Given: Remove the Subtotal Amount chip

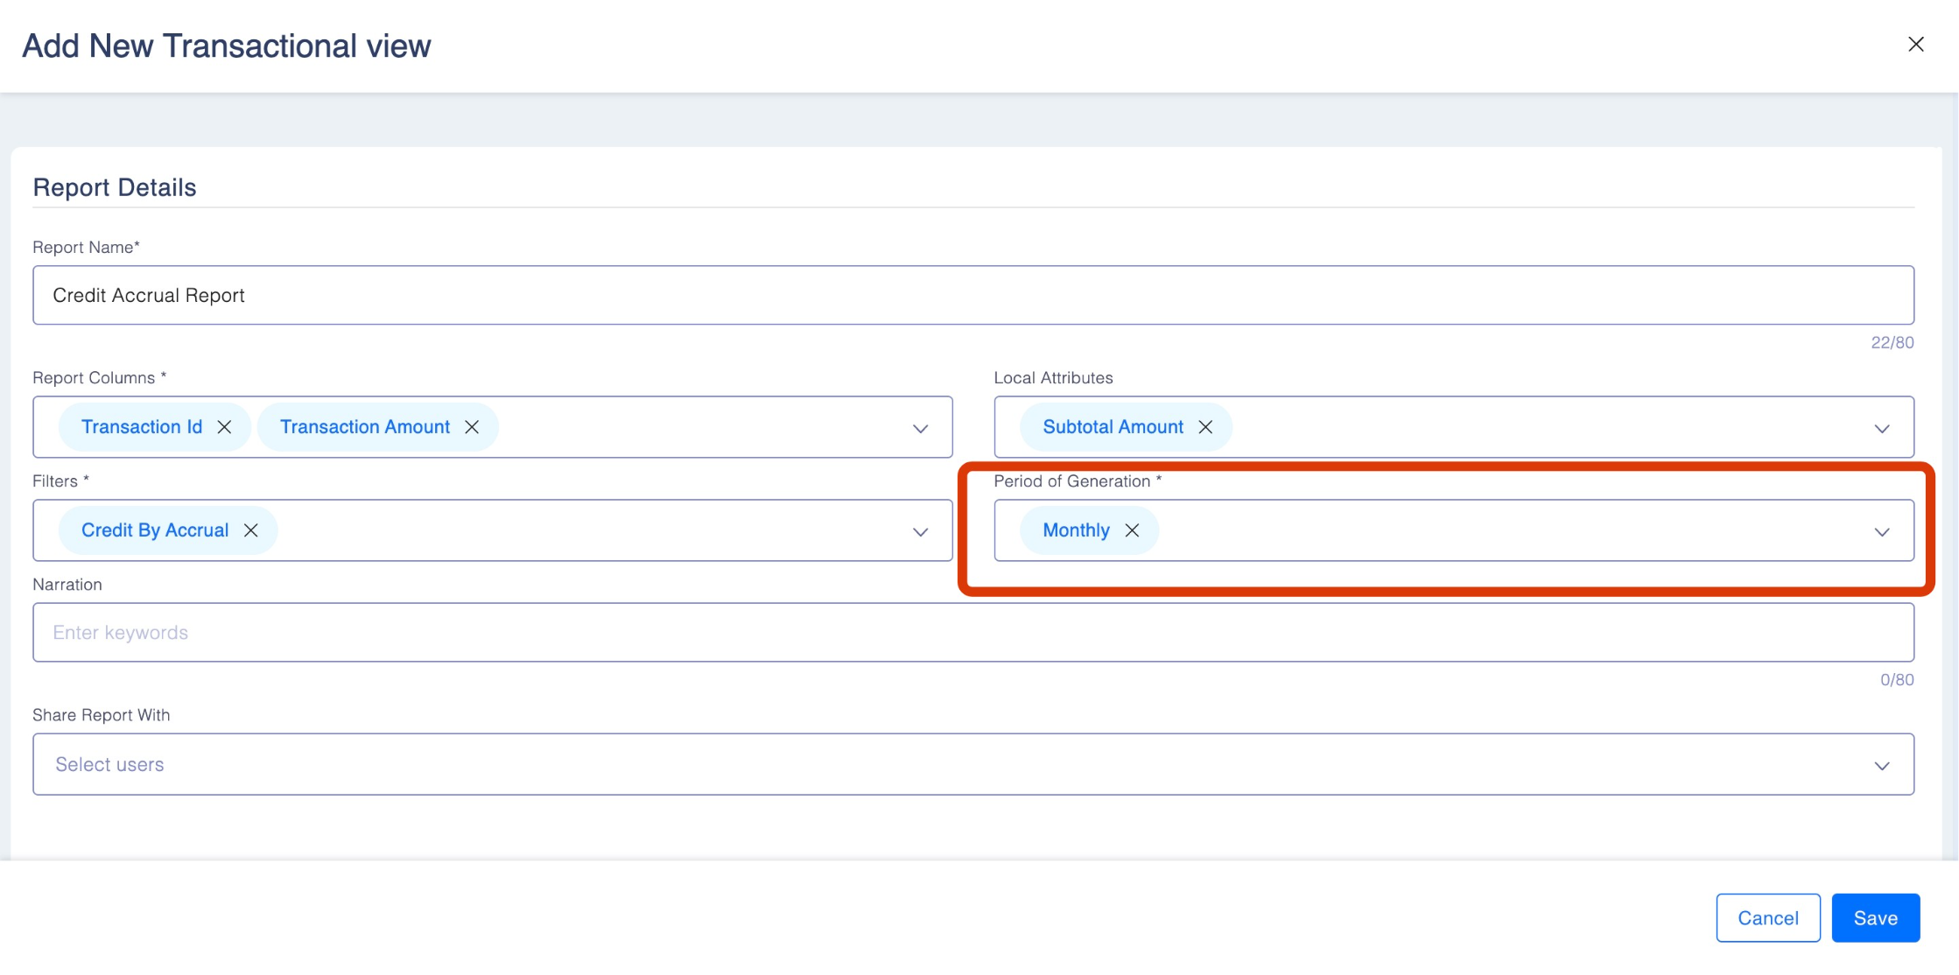Looking at the screenshot, I should point(1205,427).
